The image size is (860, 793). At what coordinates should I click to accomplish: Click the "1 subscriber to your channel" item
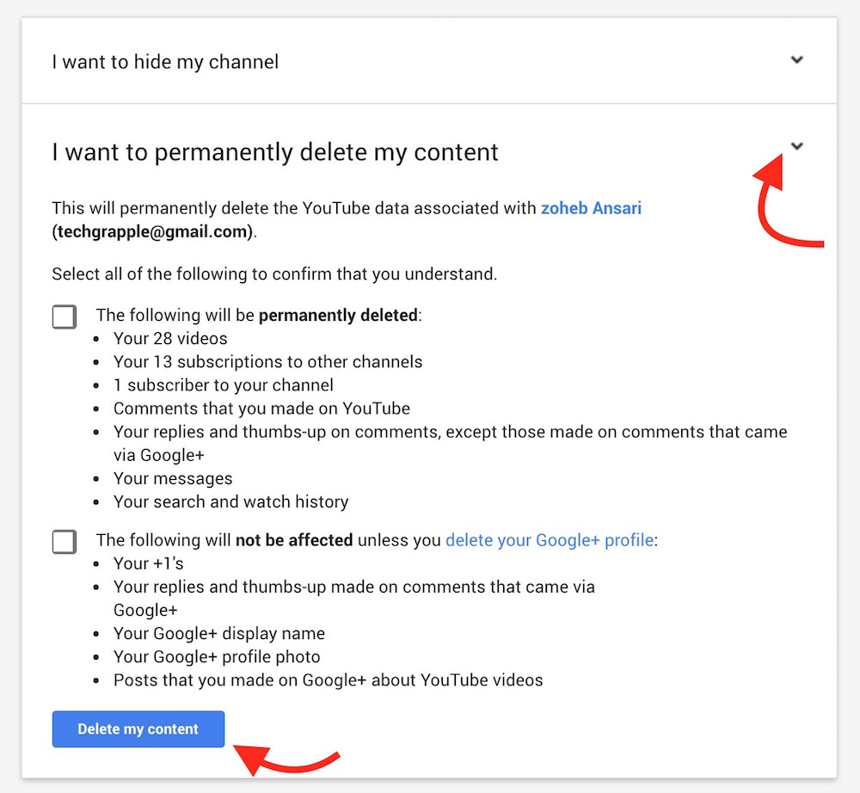[x=224, y=384]
